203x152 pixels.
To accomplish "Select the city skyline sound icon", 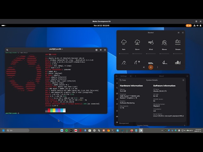I will pyautogui.click(x=178, y=62).
